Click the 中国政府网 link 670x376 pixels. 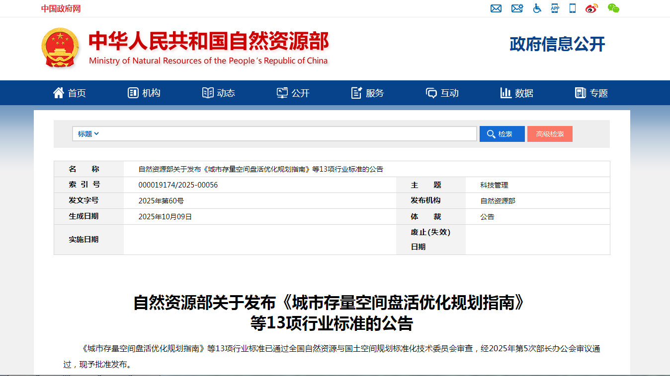pos(61,8)
